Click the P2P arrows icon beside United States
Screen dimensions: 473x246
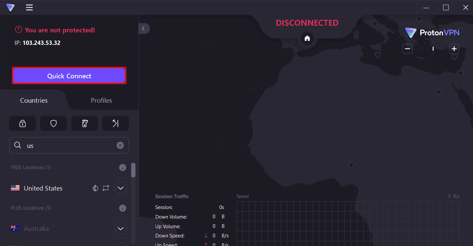pyautogui.click(x=106, y=188)
